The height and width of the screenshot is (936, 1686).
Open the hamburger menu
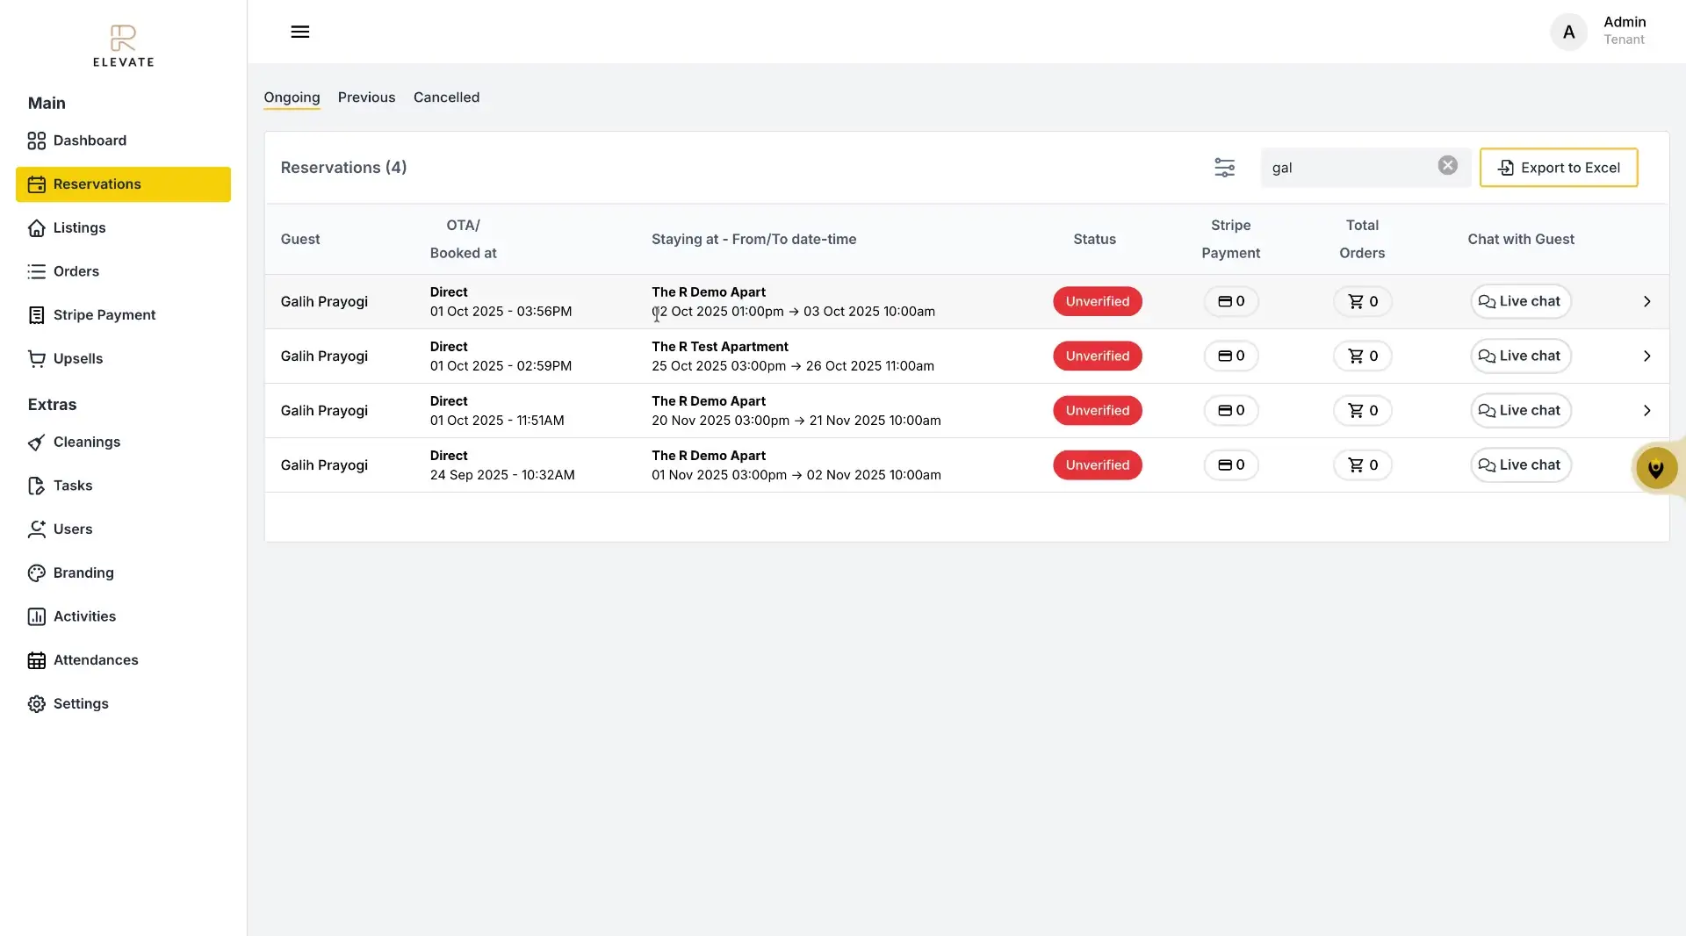click(299, 32)
